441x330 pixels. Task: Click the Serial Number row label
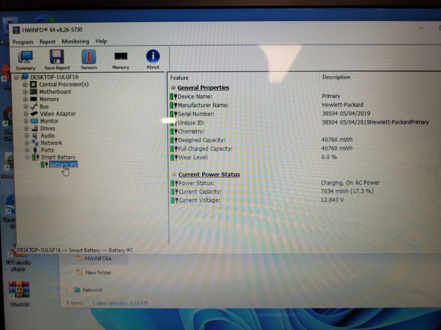196,114
